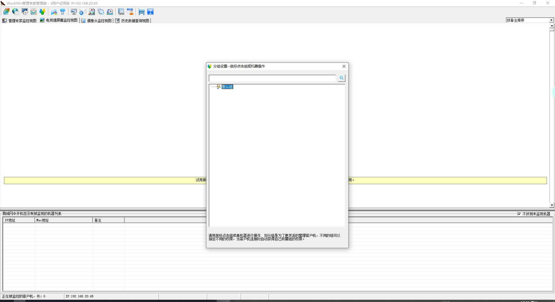The width and height of the screenshot is (555, 302).
Task: Open the document with magnifier toolbar icon
Action: [92, 12]
